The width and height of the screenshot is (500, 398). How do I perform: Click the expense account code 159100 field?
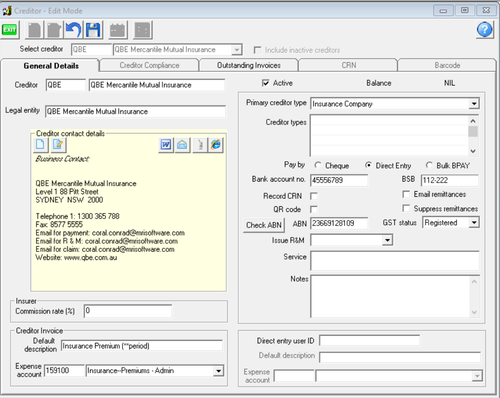pos(64,371)
